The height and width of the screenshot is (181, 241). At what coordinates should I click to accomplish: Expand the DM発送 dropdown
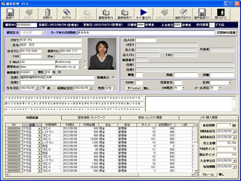pyautogui.click(x=183, y=88)
